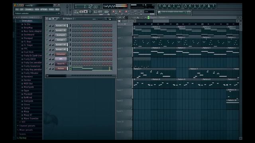Select the PoiZone channel button
The image size is (255, 143).
coord(61,68)
